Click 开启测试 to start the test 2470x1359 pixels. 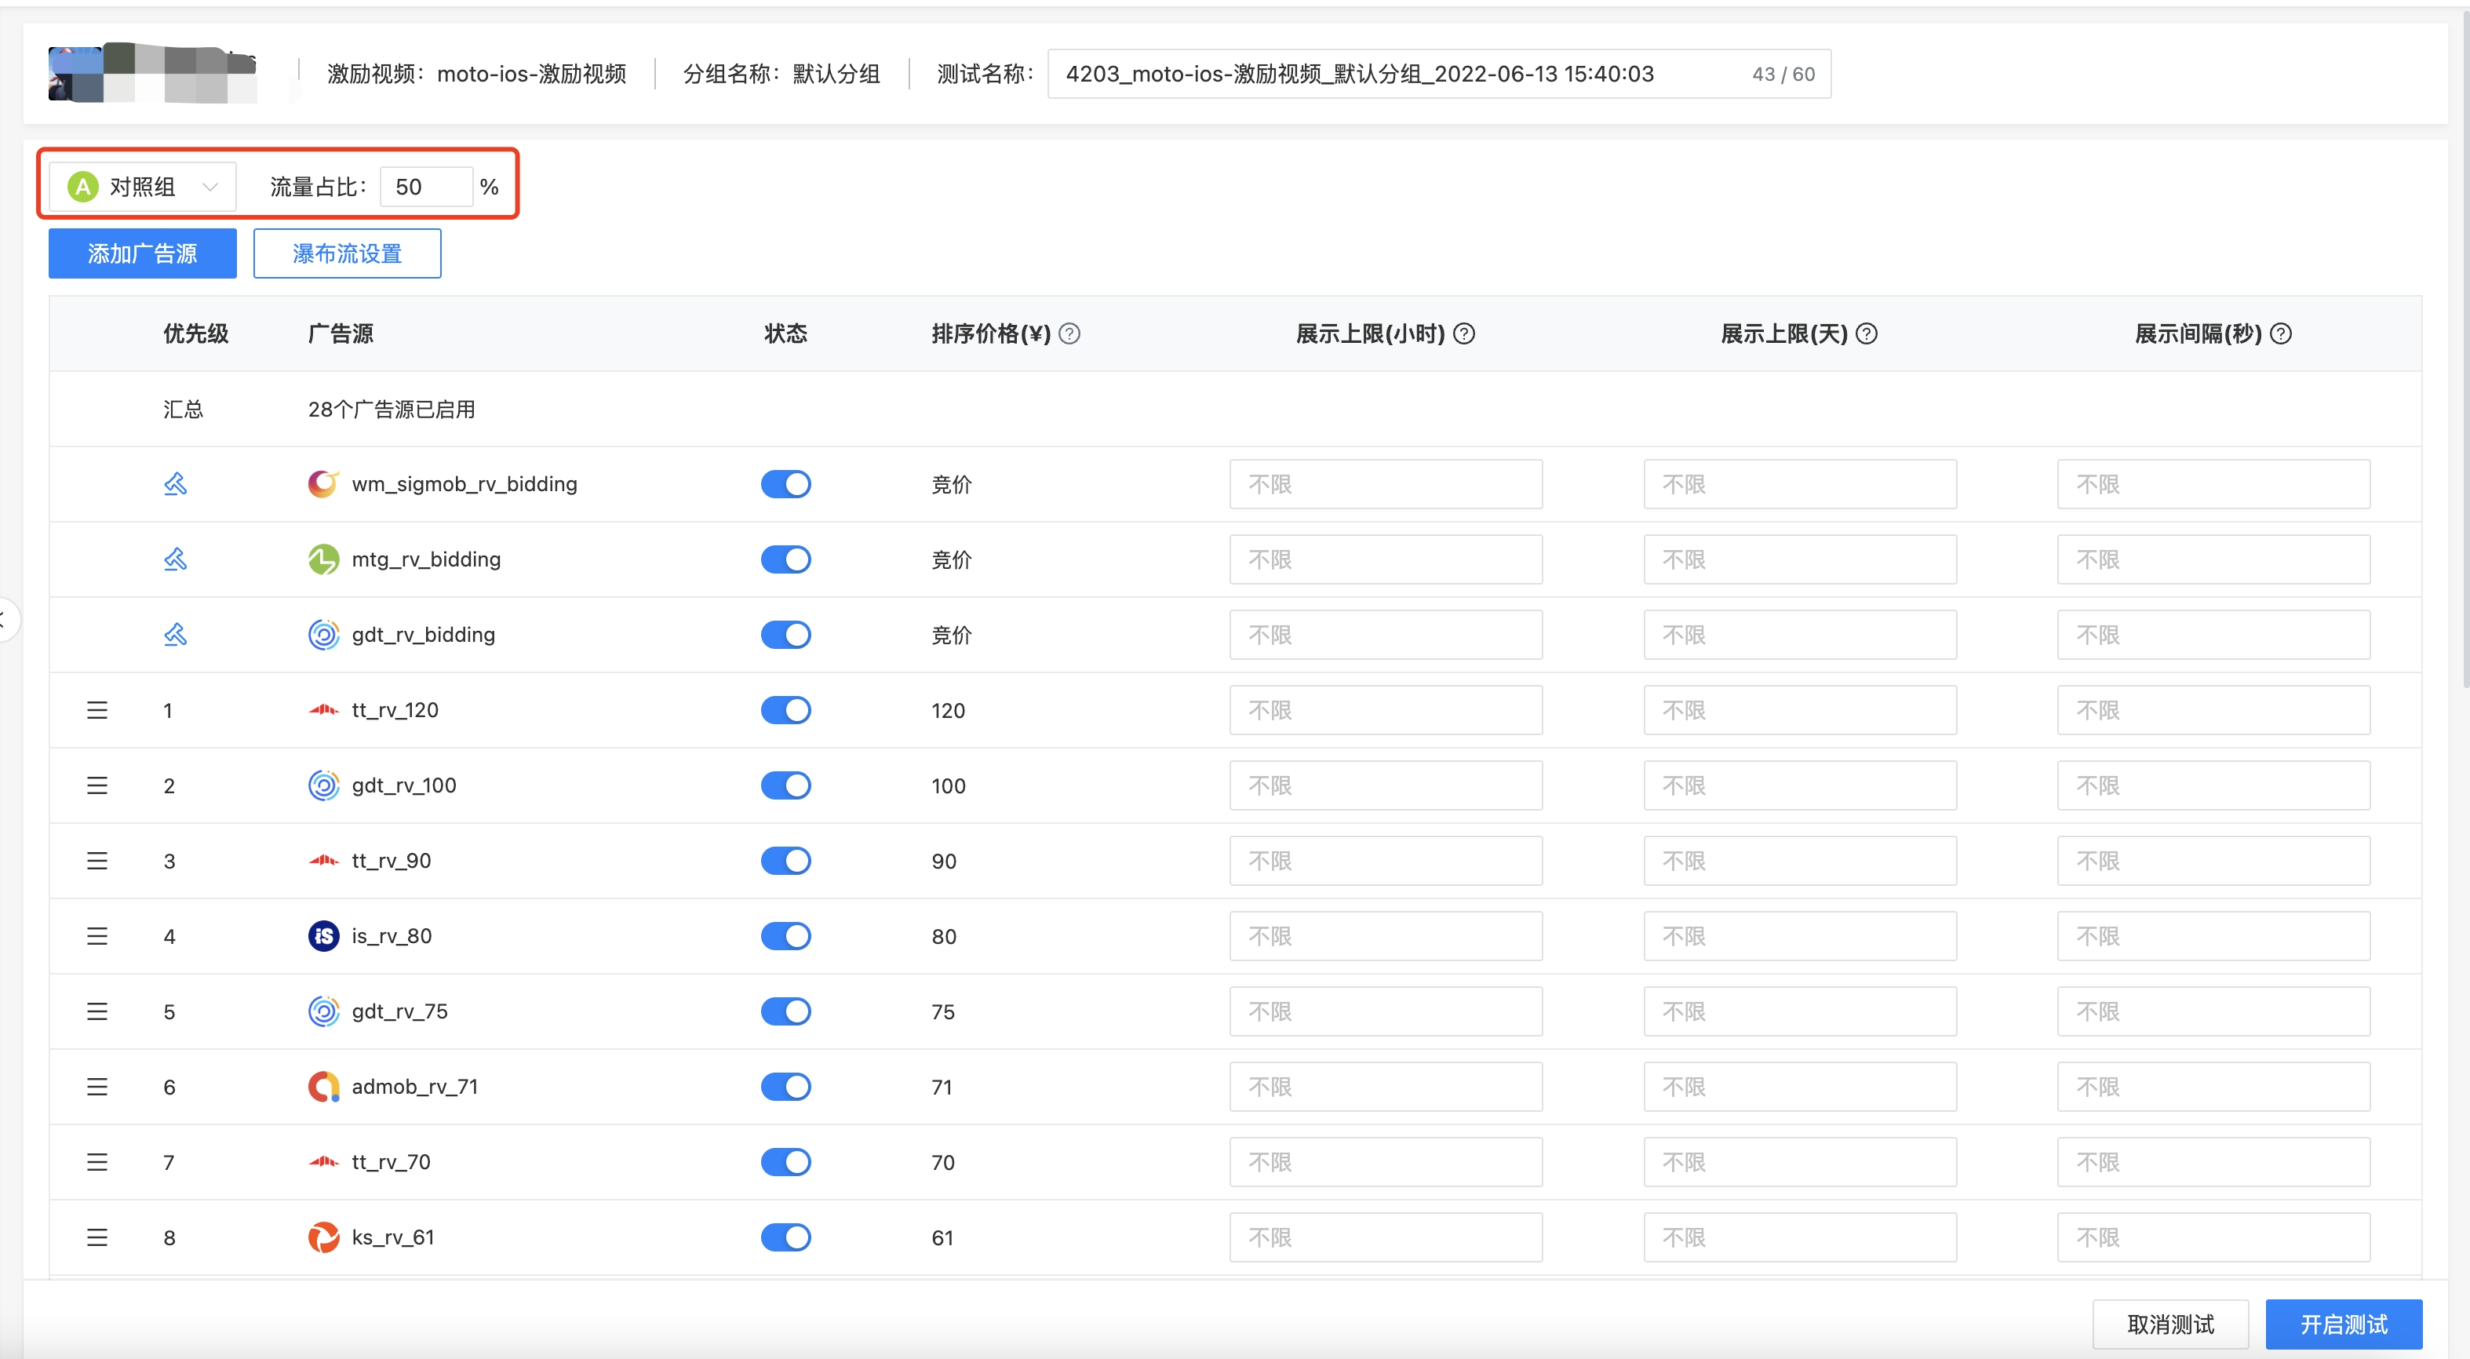[x=2342, y=1324]
